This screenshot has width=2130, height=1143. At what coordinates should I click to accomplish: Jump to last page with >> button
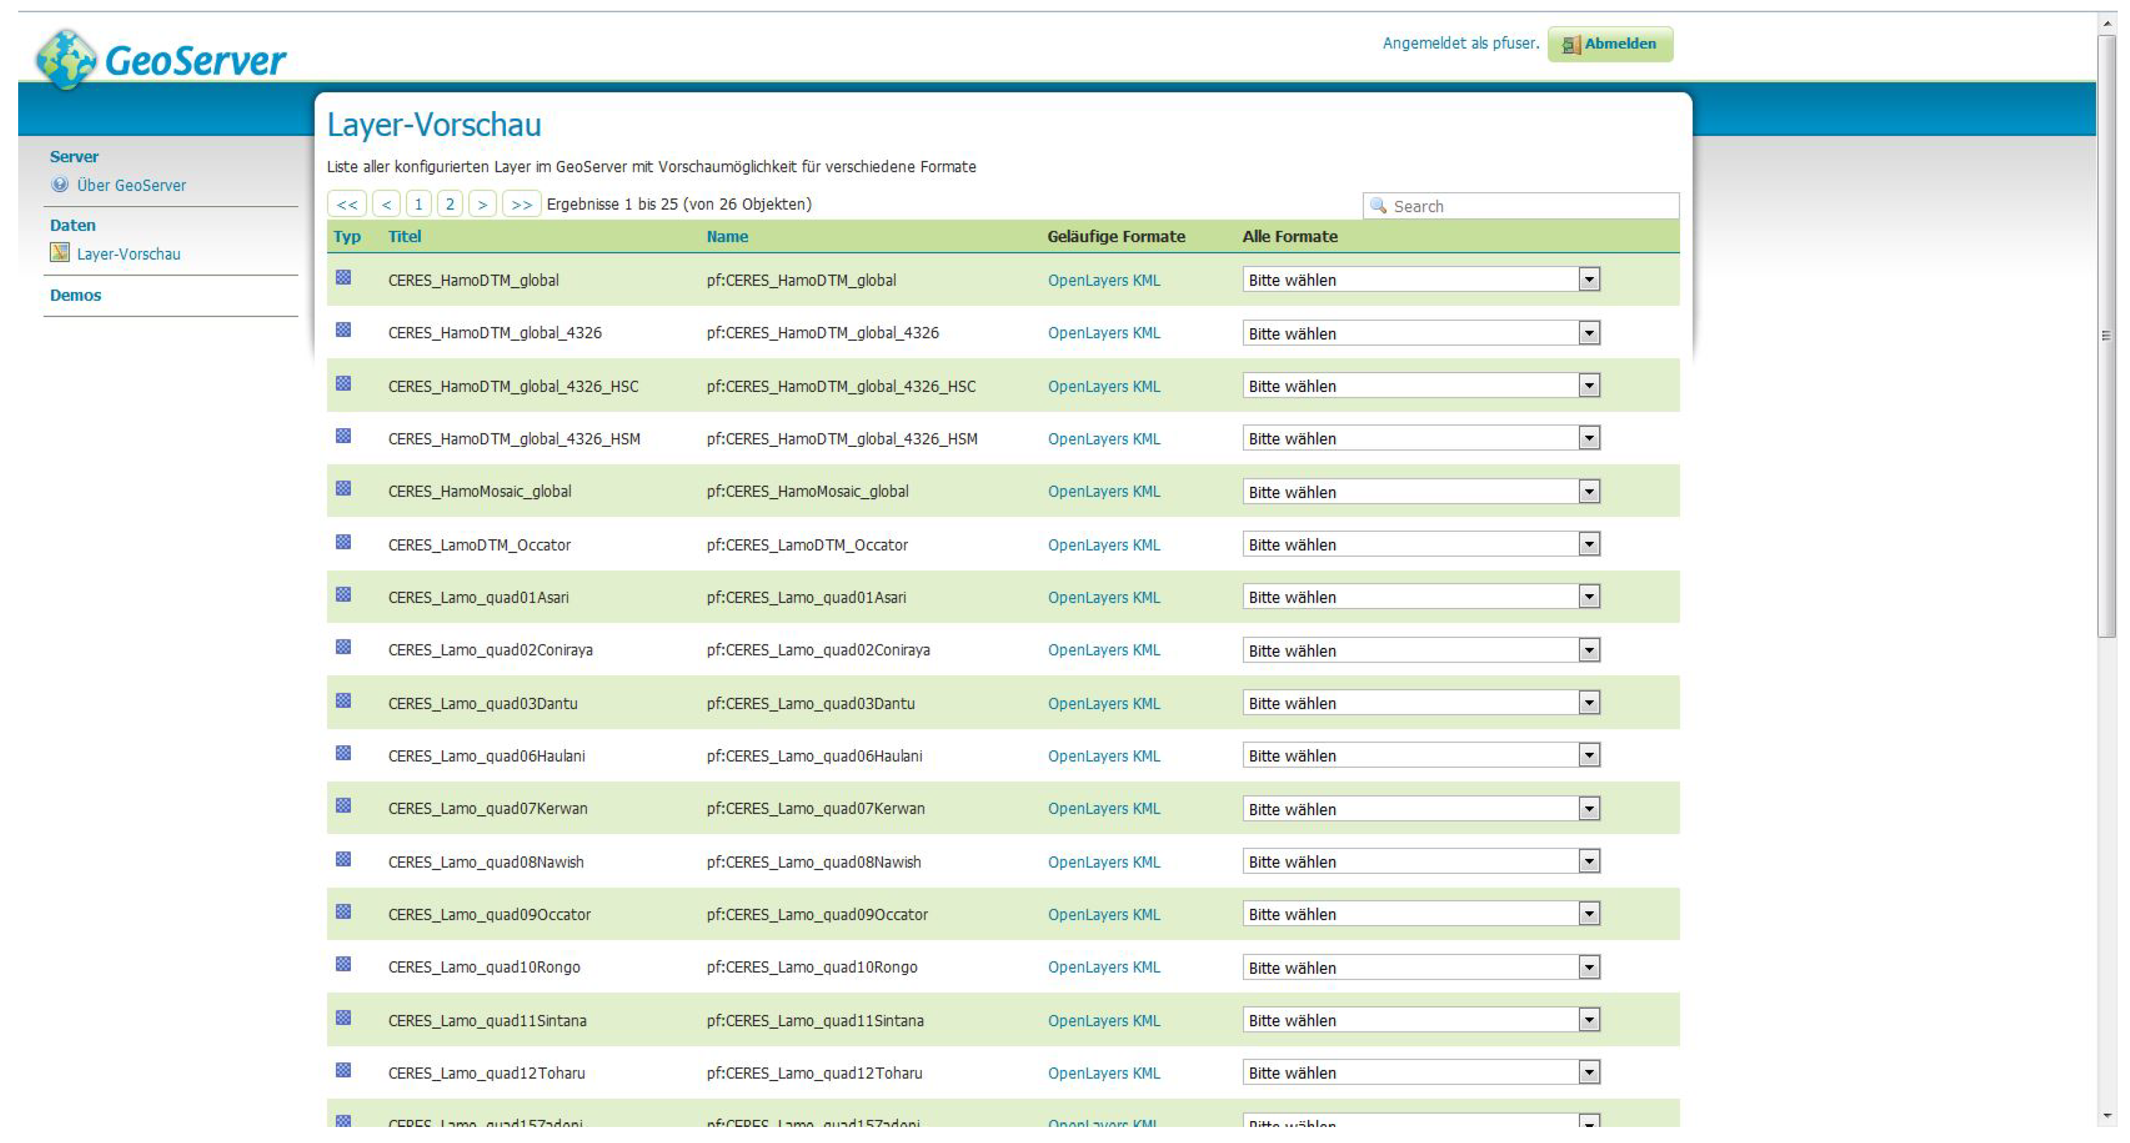(521, 204)
